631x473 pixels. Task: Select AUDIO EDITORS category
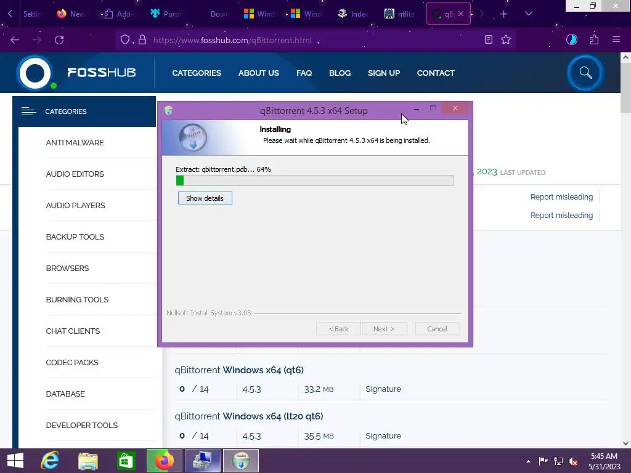point(75,174)
